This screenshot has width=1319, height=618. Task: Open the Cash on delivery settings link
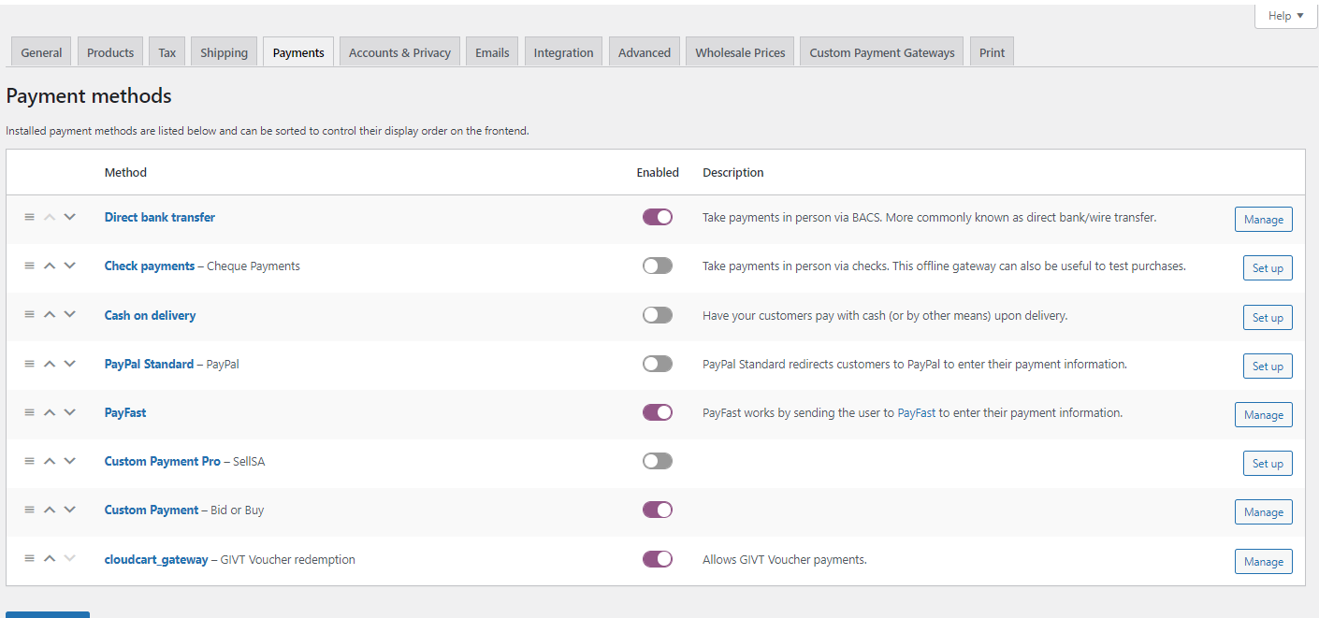pyautogui.click(x=150, y=314)
